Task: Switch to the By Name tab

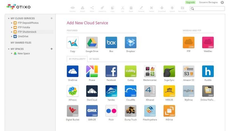Action: [94, 59]
